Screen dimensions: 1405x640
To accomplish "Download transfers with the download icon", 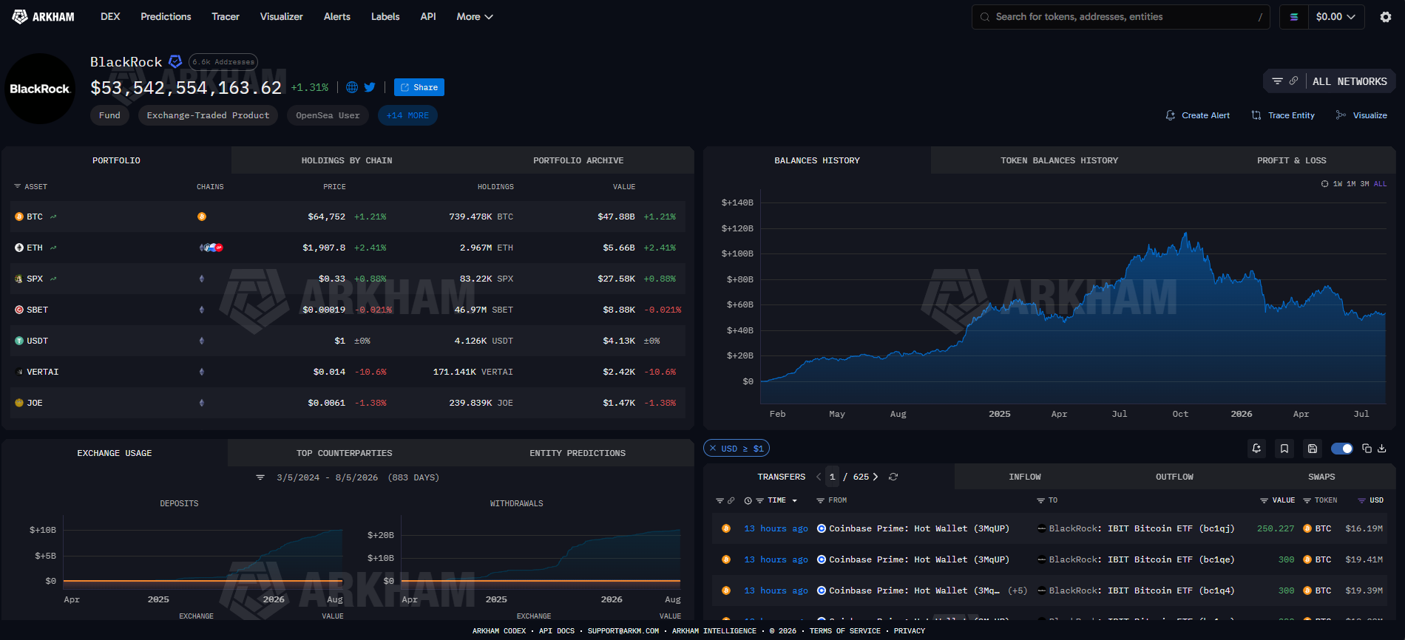I will point(1381,449).
